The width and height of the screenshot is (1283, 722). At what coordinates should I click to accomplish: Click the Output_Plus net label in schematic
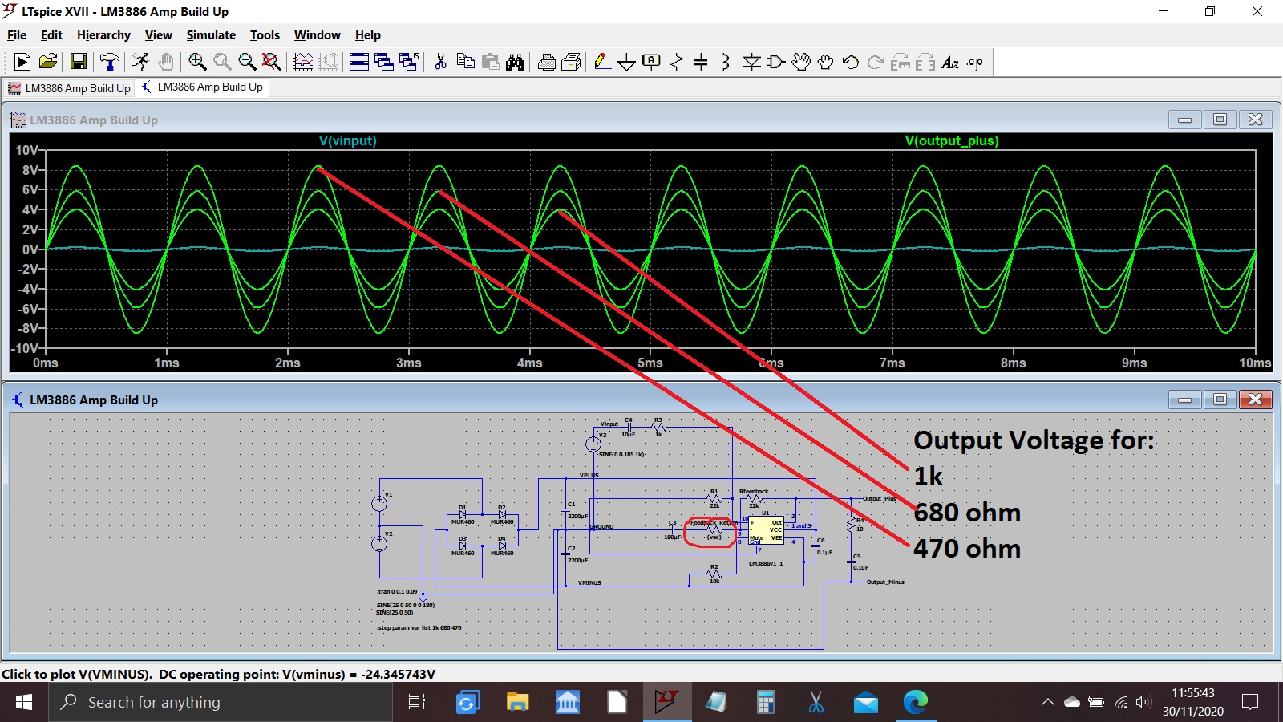[x=879, y=499]
